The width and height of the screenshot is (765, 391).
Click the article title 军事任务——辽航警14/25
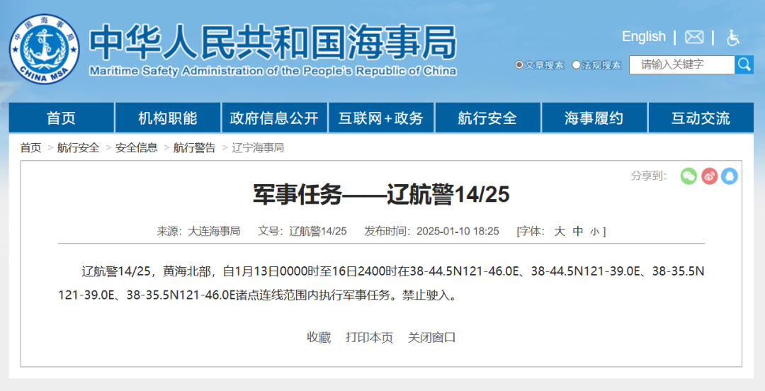381,194
